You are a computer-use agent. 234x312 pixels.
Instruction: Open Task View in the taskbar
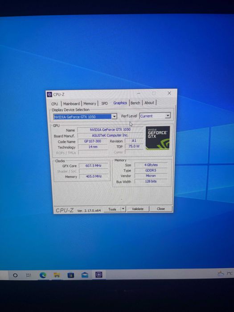29,275
